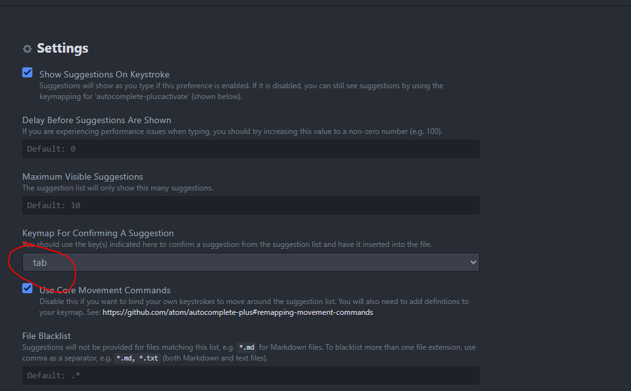
Task: Click the standalone *.md code example
Action: (x=247, y=347)
